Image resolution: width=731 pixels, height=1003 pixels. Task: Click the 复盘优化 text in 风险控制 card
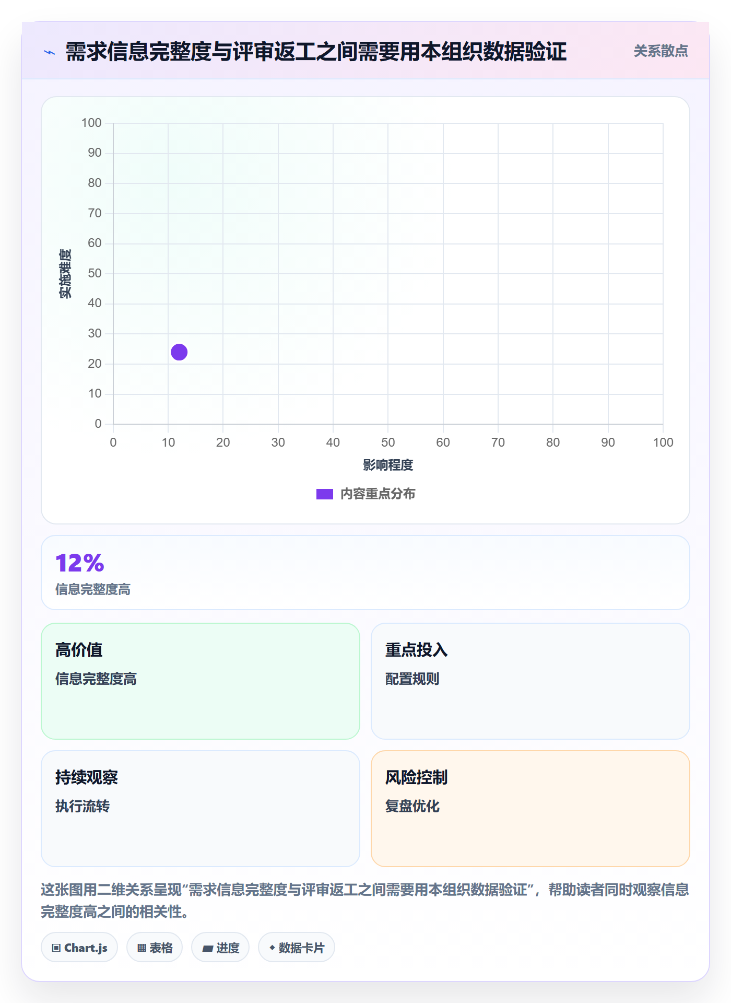tap(412, 806)
